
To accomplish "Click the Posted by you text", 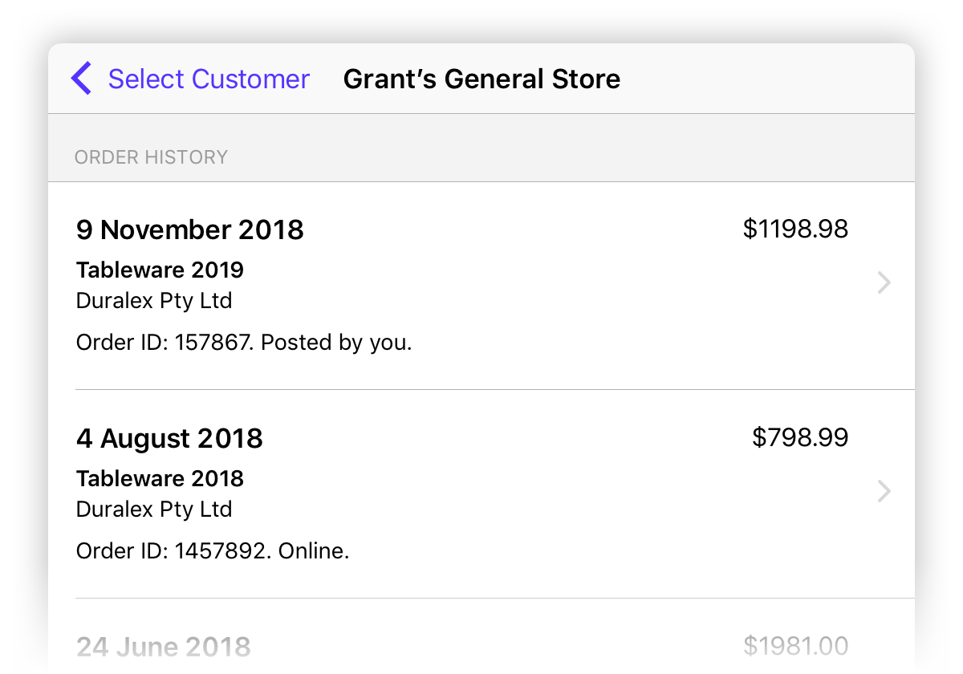I will coord(337,343).
